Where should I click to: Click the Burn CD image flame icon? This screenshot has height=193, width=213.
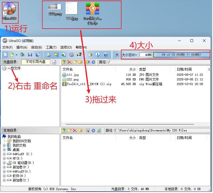coord(79,55)
